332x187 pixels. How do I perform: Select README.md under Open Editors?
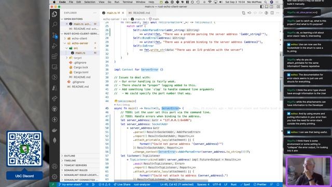click(x=80, y=29)
